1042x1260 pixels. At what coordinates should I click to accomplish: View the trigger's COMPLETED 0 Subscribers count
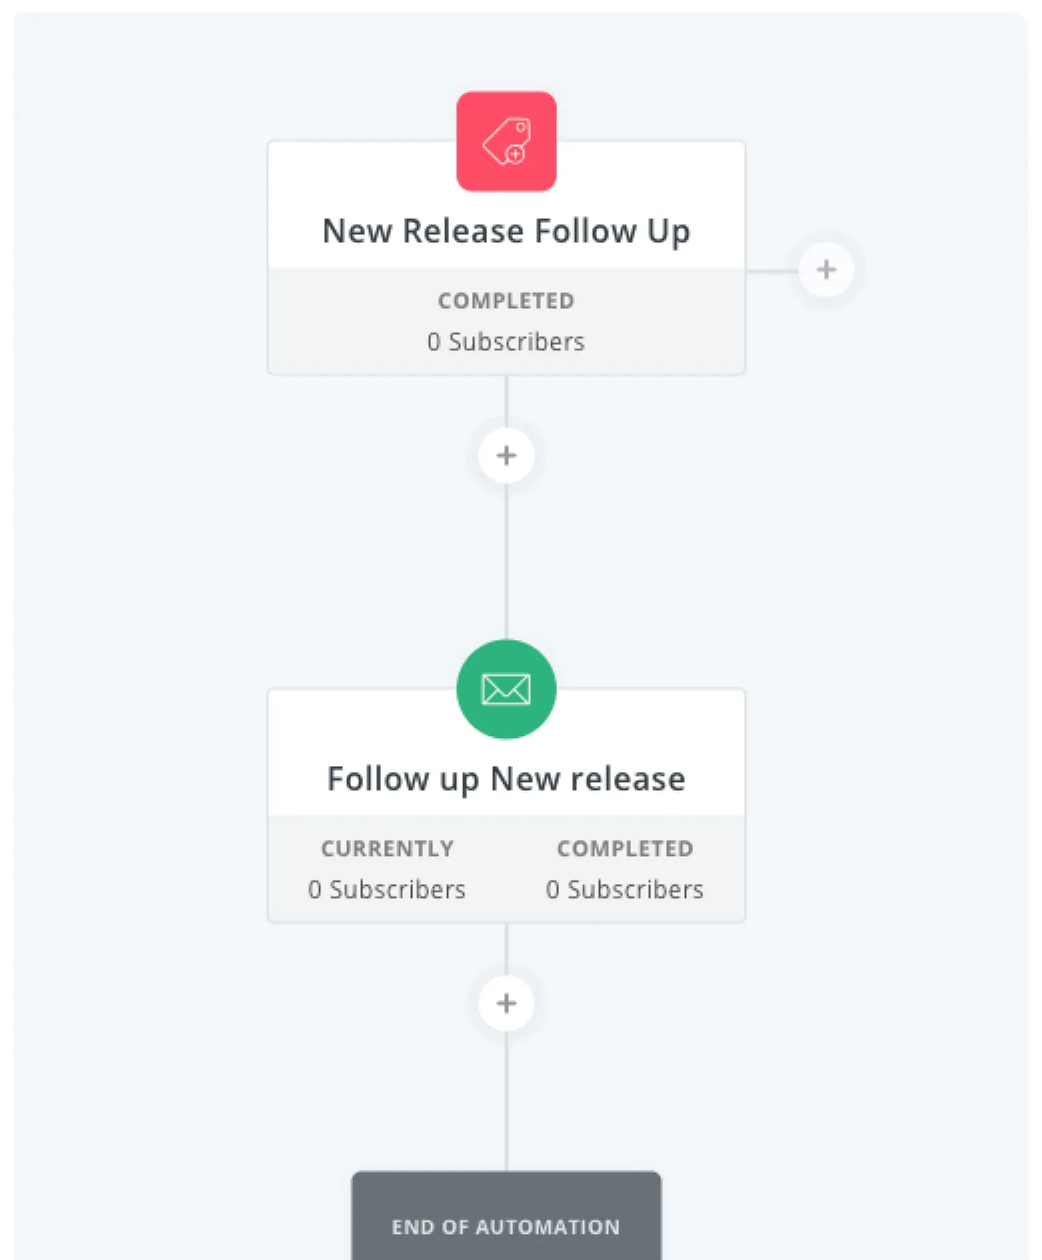click(x=506, y=341)
